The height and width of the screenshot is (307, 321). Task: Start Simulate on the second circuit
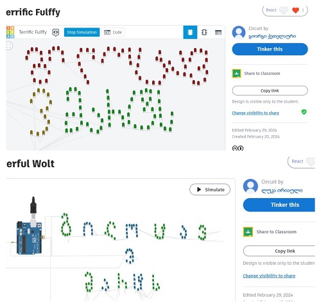click(x=210, y=190)
